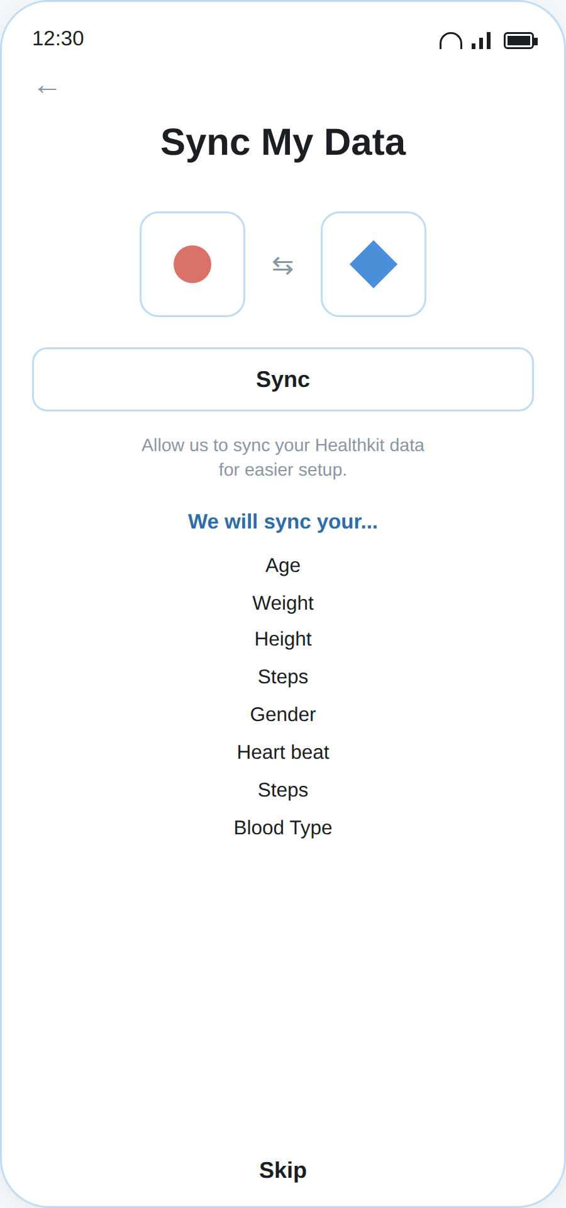Select the Blood Type list item
566x1208 pixels.
click(x=283, y=827)
